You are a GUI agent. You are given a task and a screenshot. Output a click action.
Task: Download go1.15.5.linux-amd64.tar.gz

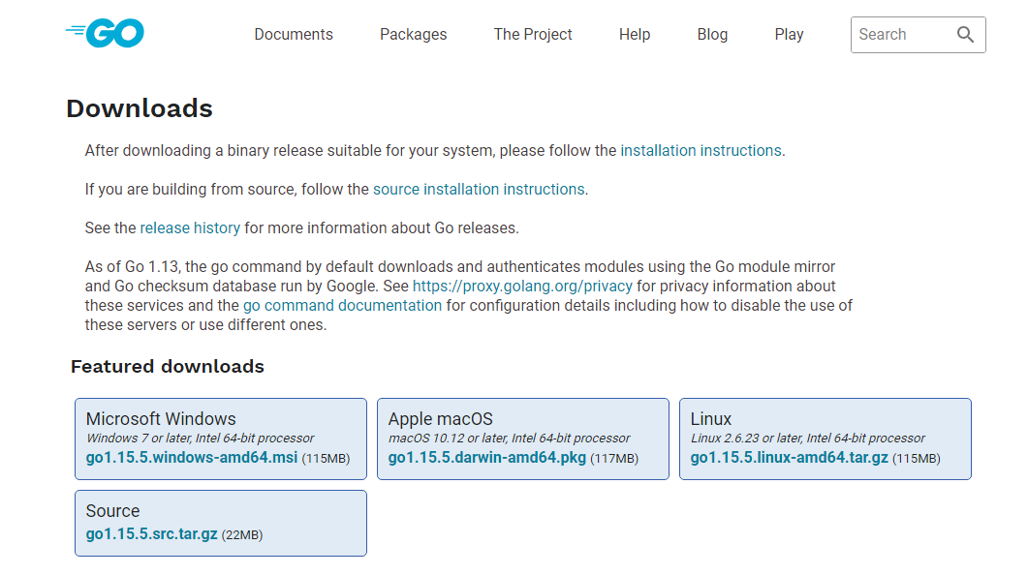click(790, 458)
